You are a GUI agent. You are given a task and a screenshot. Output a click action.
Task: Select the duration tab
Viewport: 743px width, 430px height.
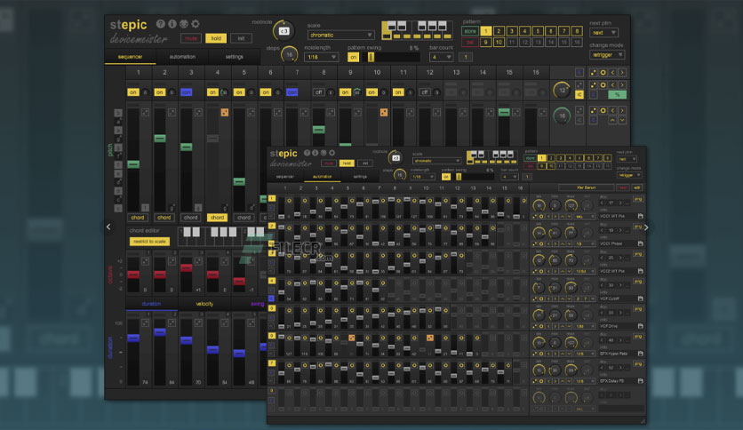point(152,304)
